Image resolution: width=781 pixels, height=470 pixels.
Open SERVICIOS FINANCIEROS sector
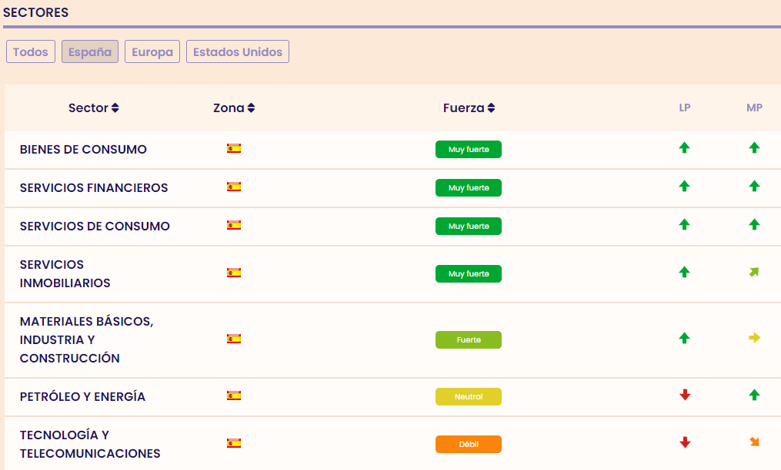[x=94, y=188]
